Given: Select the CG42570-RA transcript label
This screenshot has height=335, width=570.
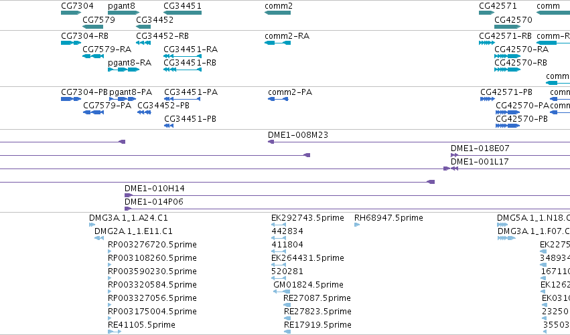Looking at the screenshot, I should (x=521, y=49).
